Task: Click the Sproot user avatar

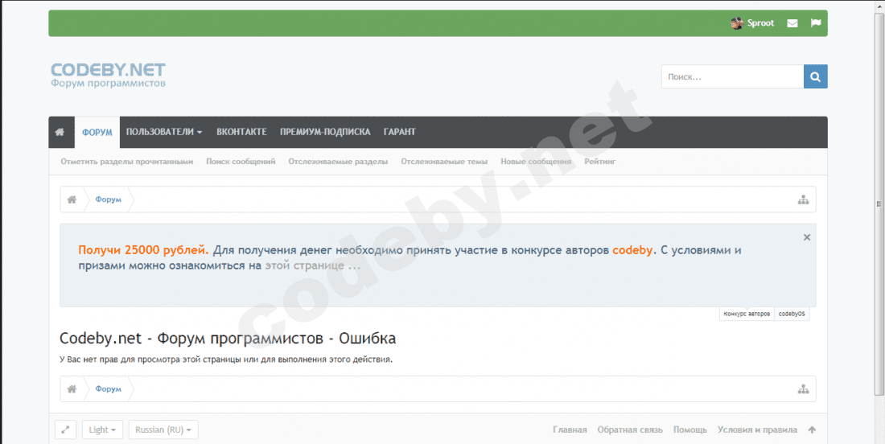Action: tap(736, 23)
